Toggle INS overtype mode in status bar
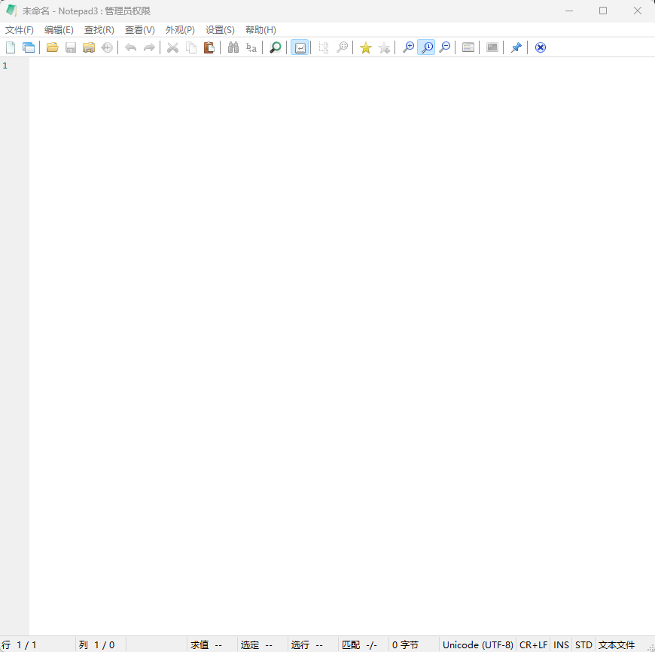 click(x=560, y=644)
